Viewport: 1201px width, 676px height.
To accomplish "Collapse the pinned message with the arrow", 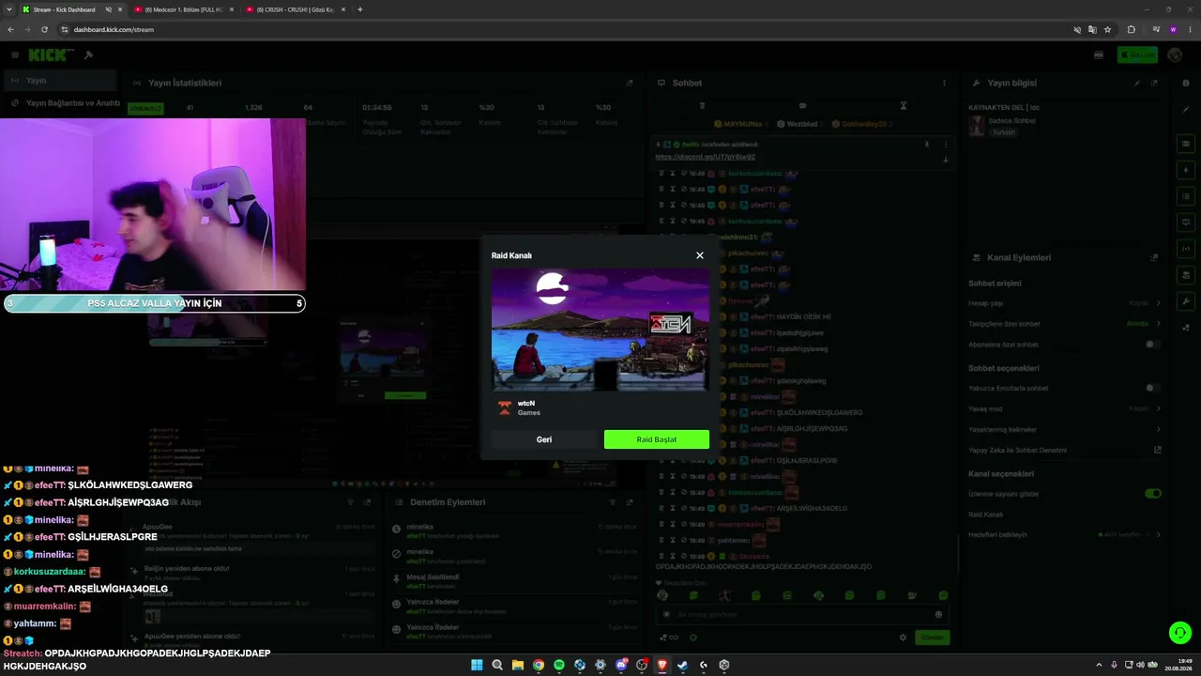I will coord(945,159).
